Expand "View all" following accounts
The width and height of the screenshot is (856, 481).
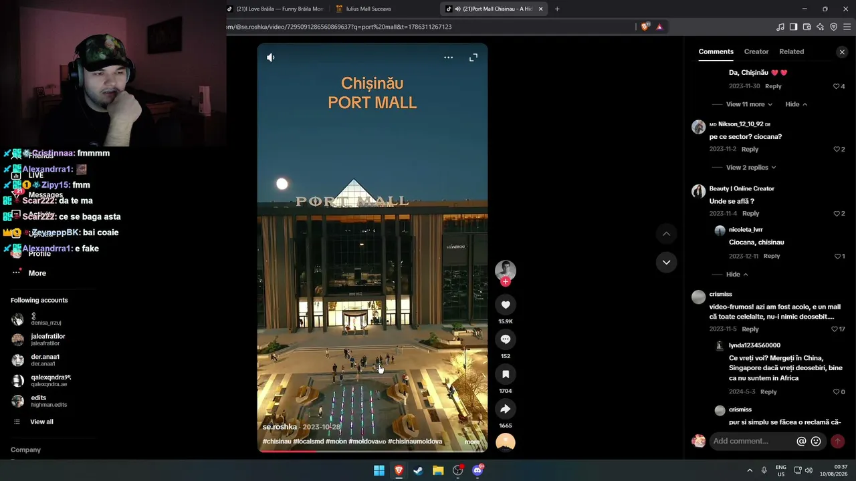pos(41,422)
